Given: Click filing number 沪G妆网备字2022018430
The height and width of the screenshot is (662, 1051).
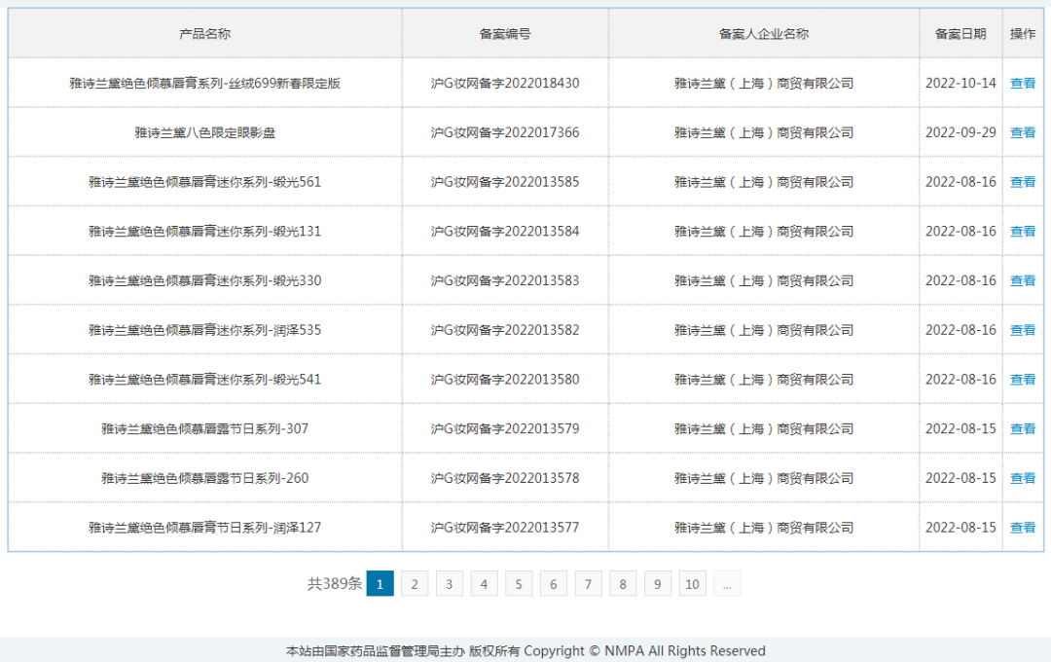Looking at the screenshot, I should click(505, 83).
